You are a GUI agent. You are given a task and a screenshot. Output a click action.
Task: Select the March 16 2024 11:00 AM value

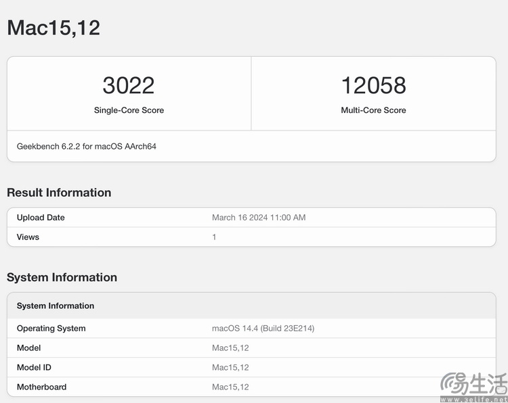(x=259, y=217)
